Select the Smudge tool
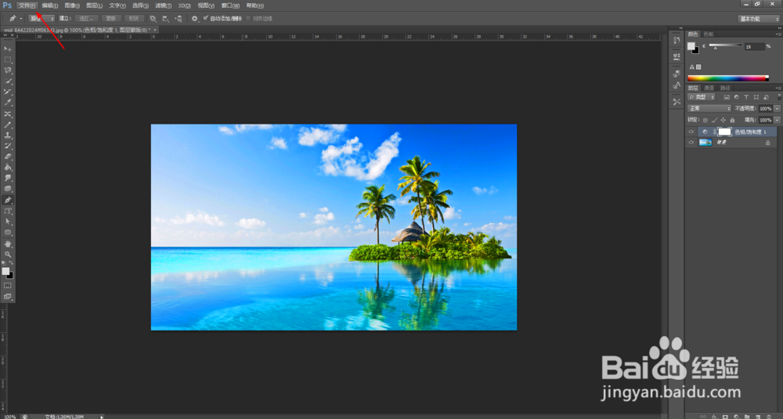 8,179
